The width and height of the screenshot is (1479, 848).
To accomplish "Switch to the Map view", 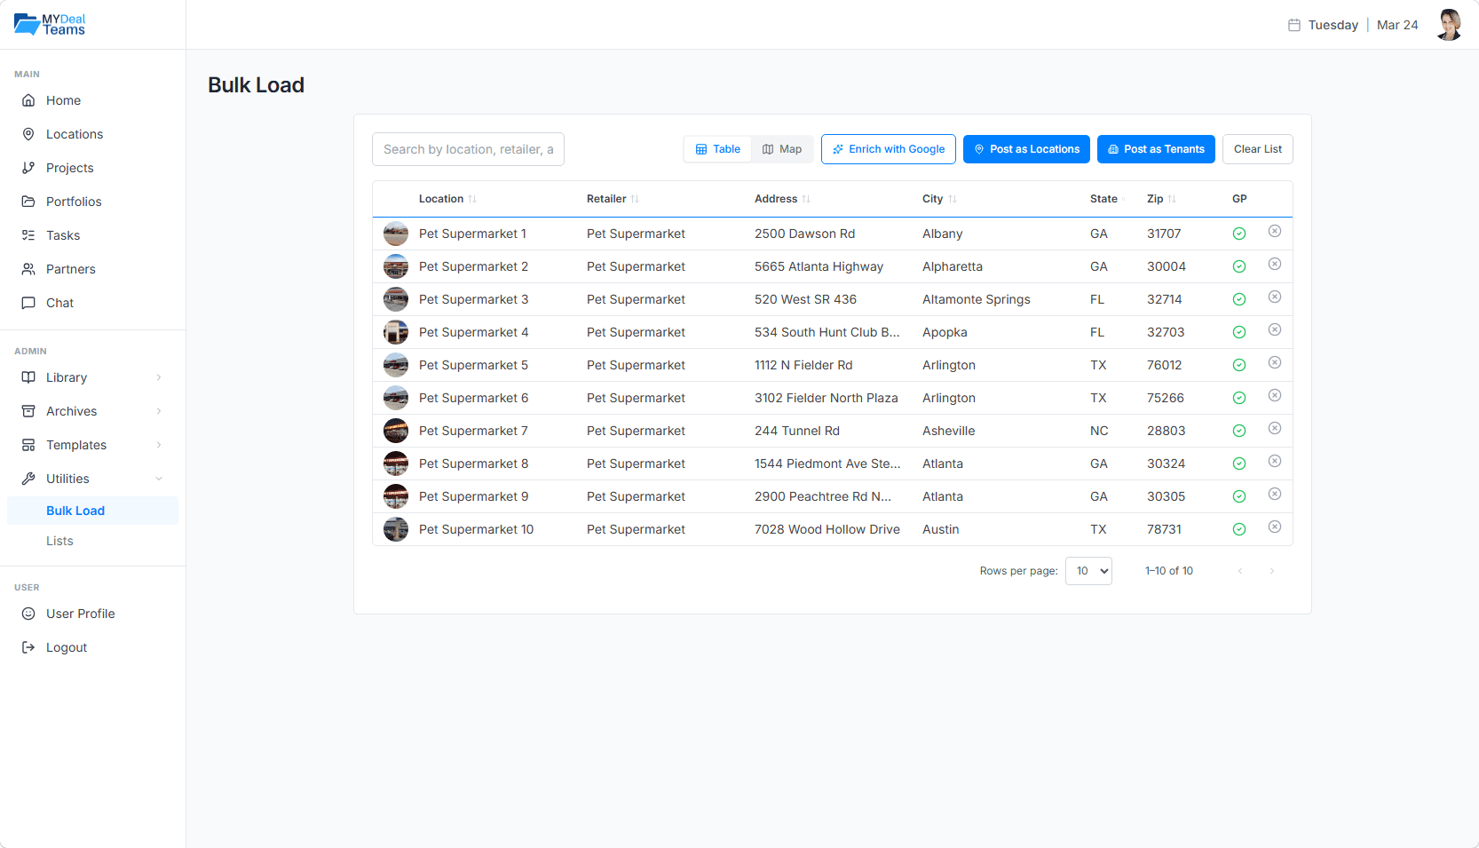I will (782, 149).
